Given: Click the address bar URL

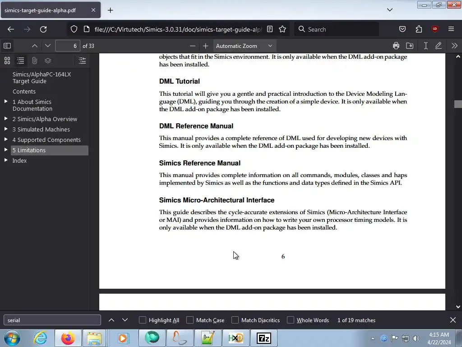Looking at the screenshot, I should [178, 29].
